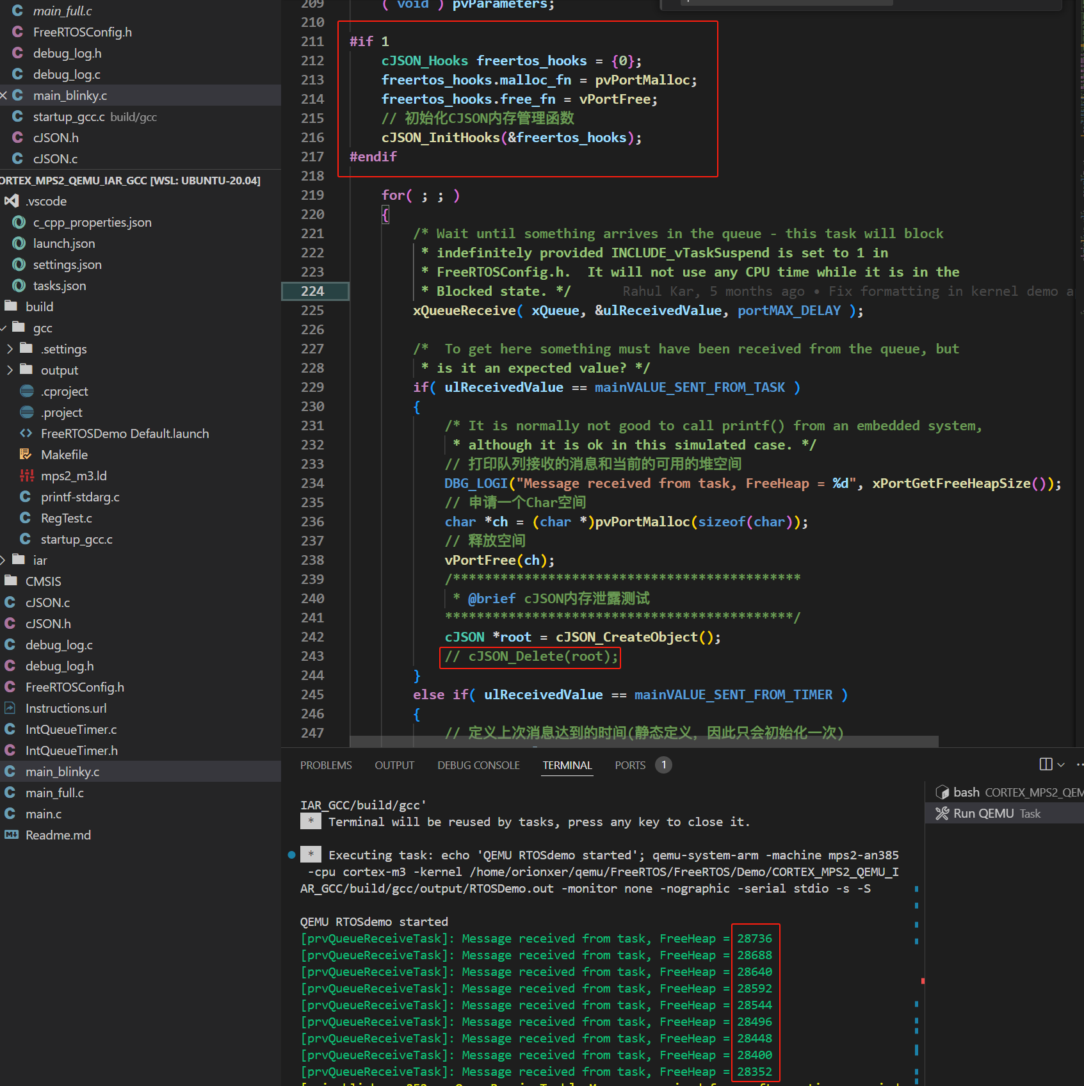Select the bash terminal instance
Viewport: 1084px width, 1086px height.
pyautogui.click(x=1006, y=793)
